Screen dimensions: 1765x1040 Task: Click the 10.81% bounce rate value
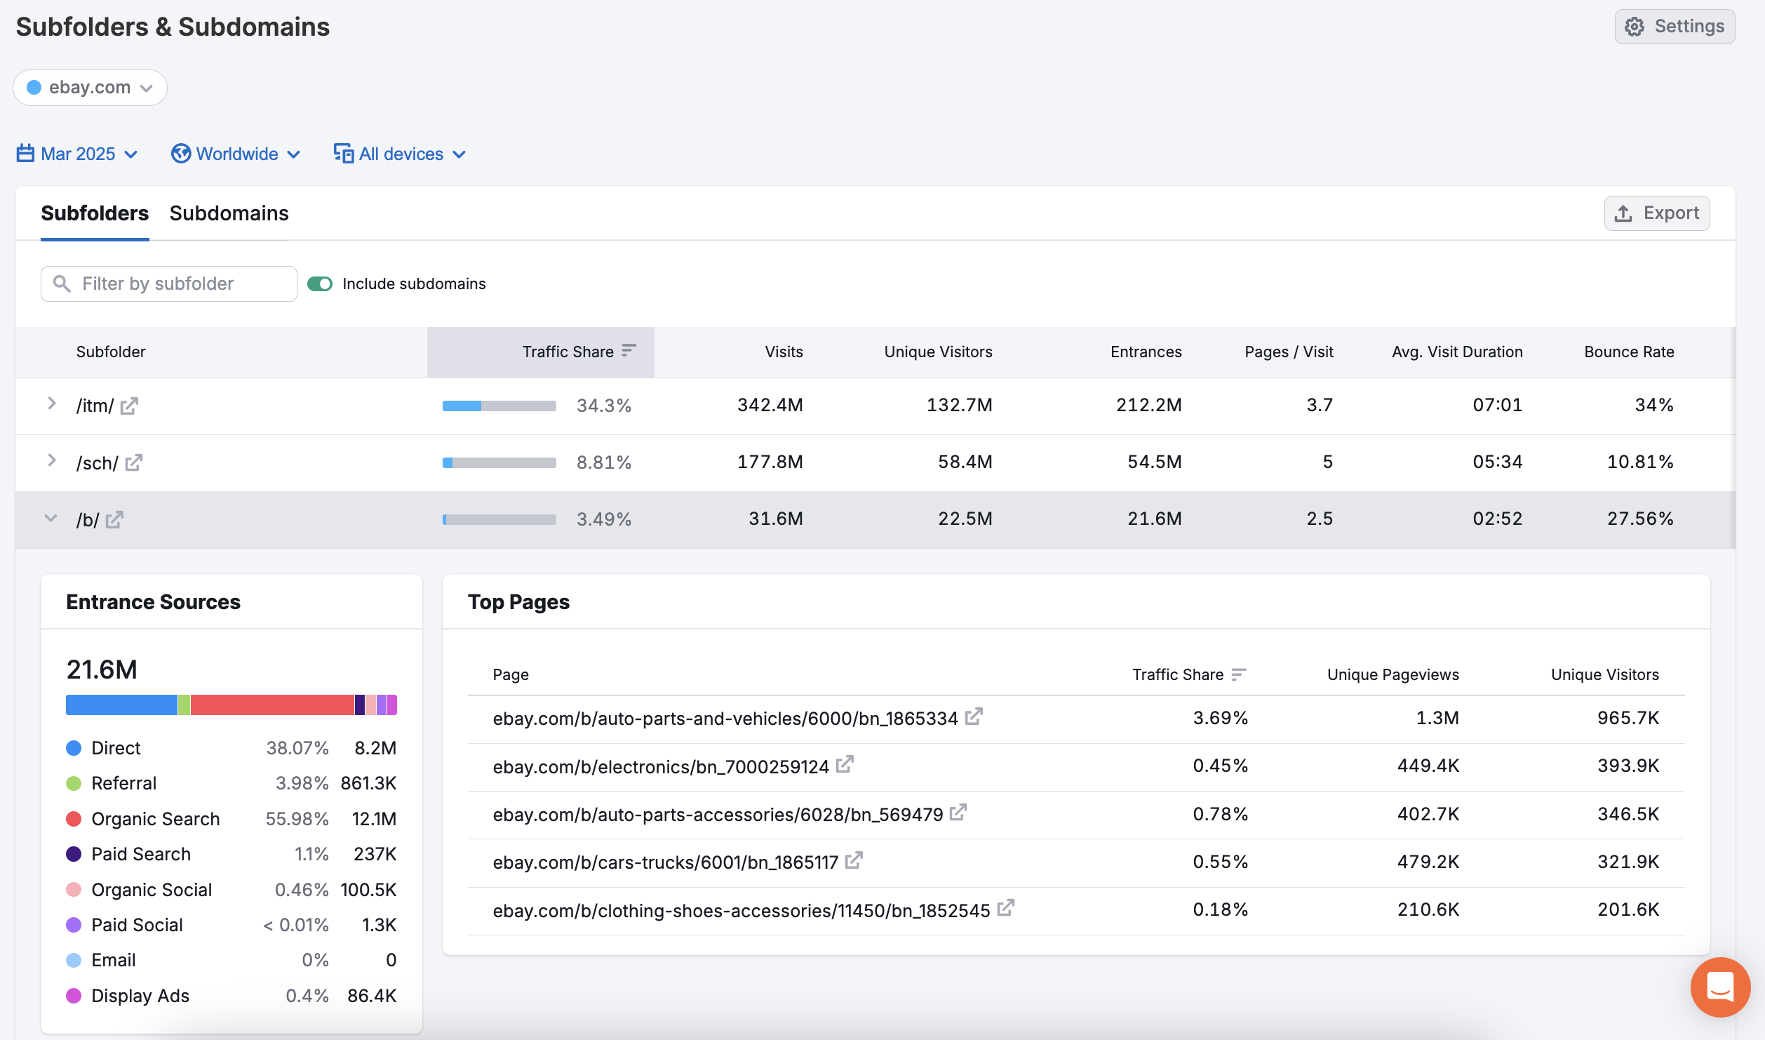click(x=1640, y=462)
